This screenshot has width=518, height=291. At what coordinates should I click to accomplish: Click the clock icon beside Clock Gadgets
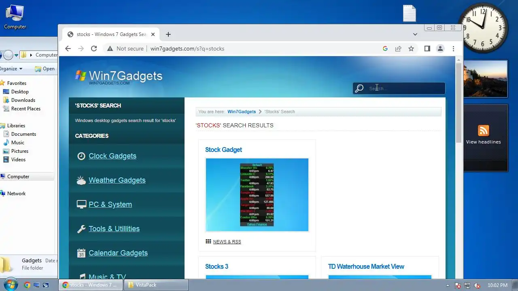click(81, 156)
